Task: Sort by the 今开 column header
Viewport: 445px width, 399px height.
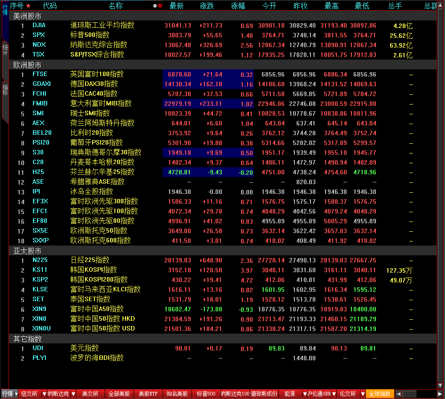Action: click(269, 6)
